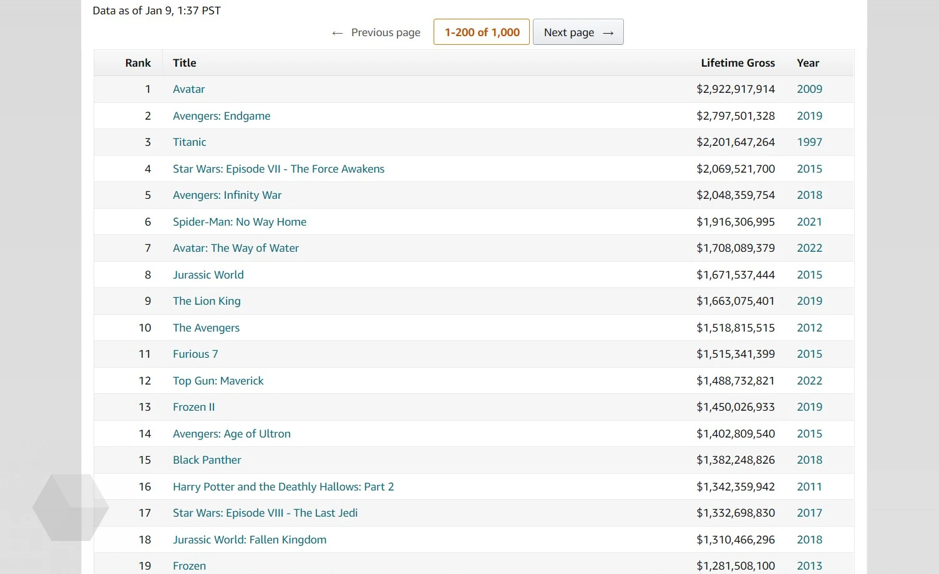The height and width of the screenshot is (574, 939).
Task: Open the Furious 7 title link
Action: click(195, 354)
